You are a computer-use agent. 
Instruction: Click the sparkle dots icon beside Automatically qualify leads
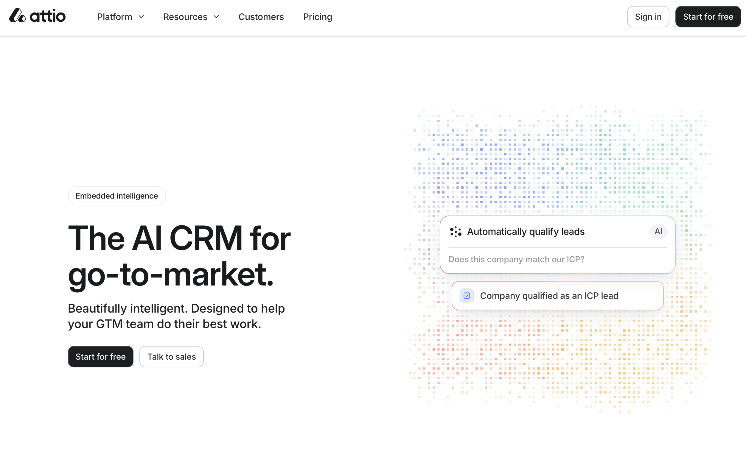pyautogui.click(x=455, y=232)
